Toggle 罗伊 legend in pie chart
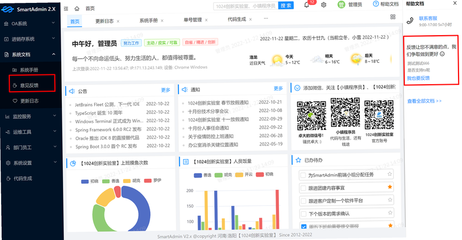The width and height of the screenshot is (462, 240). point(152,181)
